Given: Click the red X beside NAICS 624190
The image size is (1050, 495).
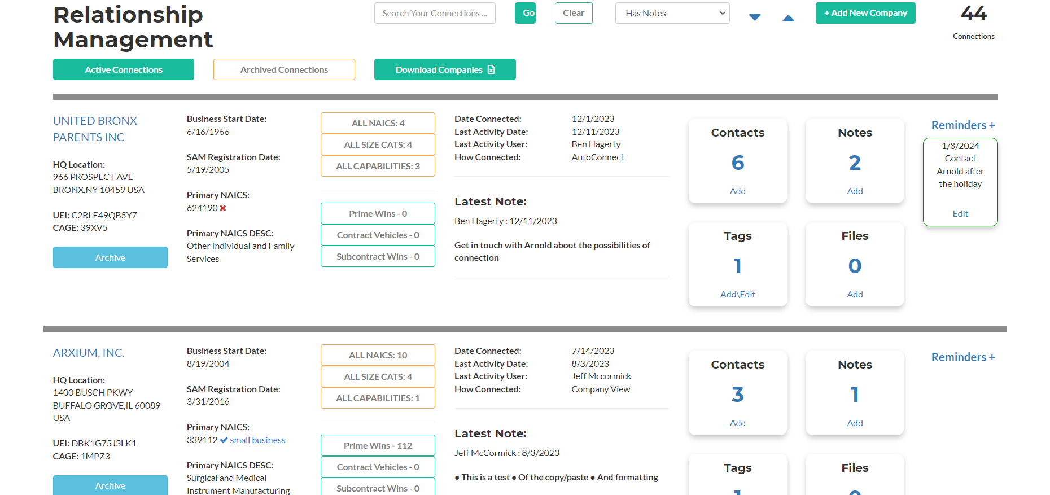Looking at the screenshot, I should (223, 208).
